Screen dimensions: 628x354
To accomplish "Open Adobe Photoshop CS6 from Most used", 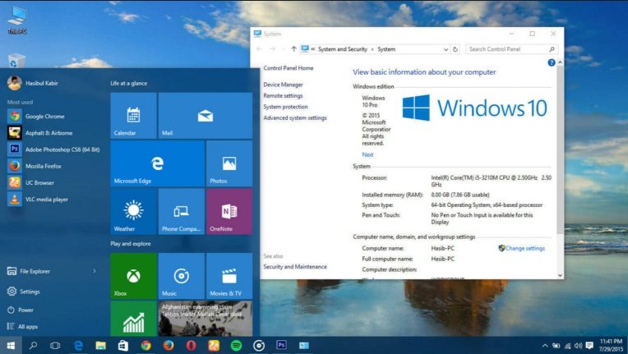I will click(x=53, y=149).
